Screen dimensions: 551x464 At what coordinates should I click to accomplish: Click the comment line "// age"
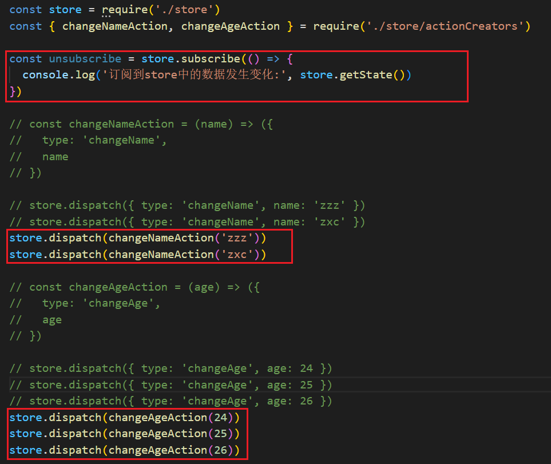(35, 320)
